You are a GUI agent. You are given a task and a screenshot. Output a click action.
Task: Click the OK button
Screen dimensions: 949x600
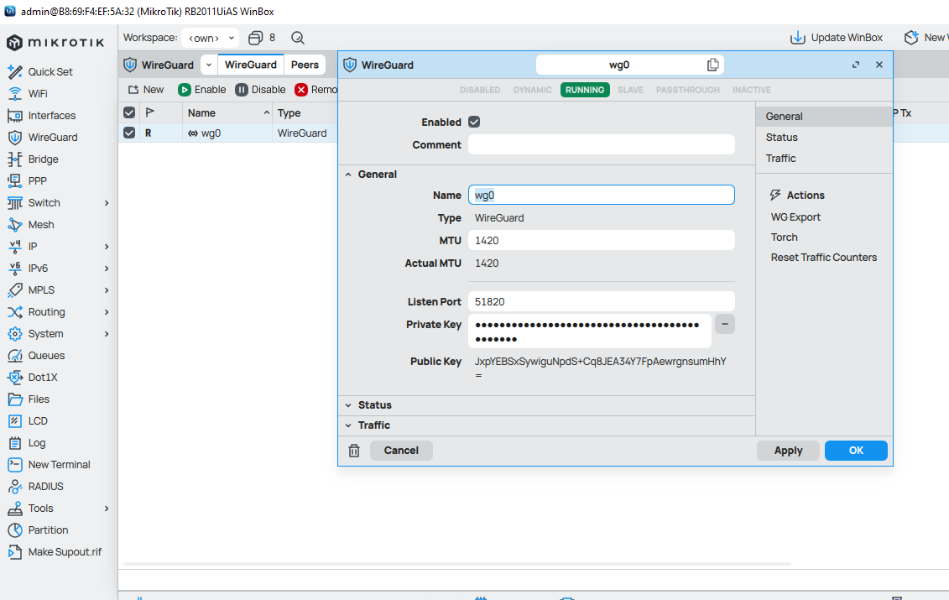[x=856, y=451]
